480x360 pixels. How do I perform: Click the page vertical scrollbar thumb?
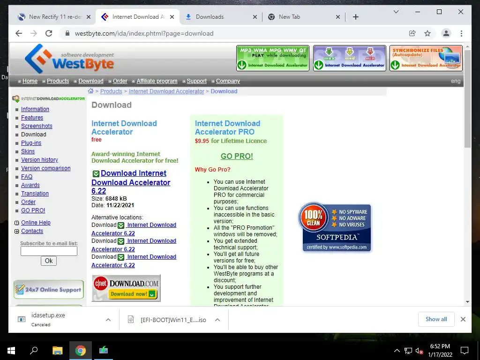(x=467, y=98)
